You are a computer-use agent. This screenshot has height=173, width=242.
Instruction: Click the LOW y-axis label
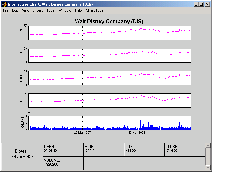21,78
